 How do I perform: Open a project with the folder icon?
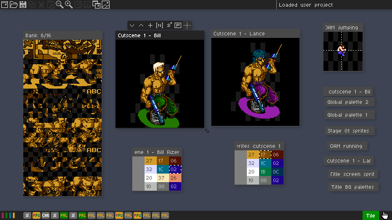tap(13, 4)
